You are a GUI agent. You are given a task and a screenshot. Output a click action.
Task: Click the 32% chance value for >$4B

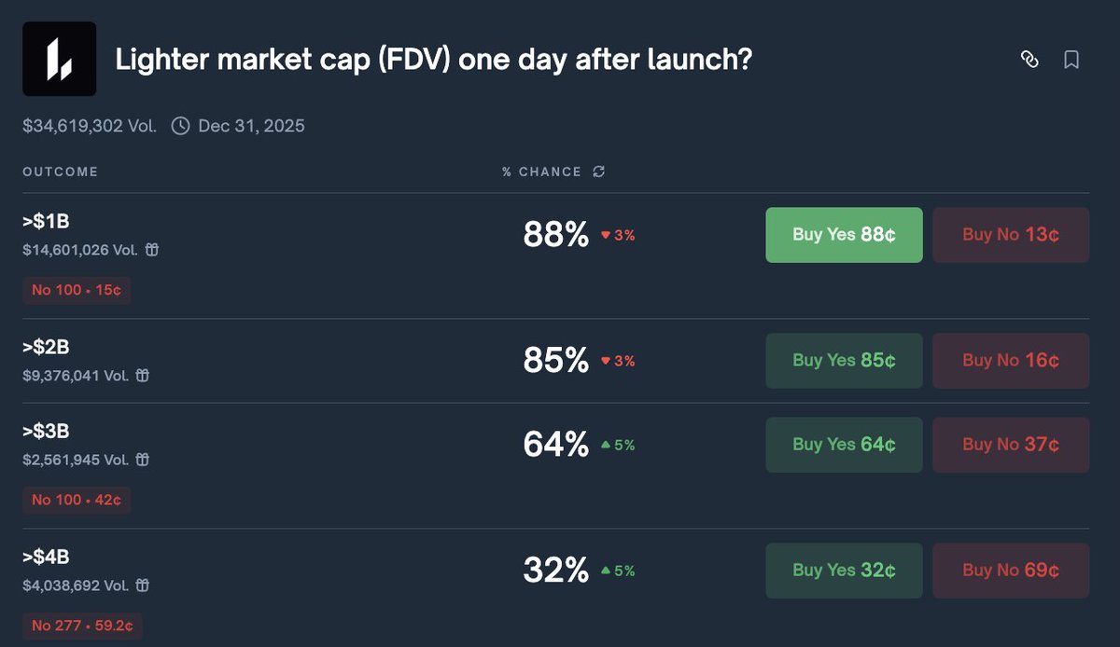(x=554, y=570)
